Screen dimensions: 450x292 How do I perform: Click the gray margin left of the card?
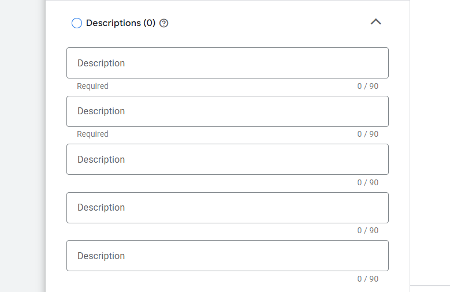(x=22, y=144)
